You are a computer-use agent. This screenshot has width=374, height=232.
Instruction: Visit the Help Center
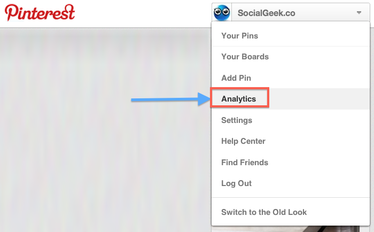tap(243, 141)
